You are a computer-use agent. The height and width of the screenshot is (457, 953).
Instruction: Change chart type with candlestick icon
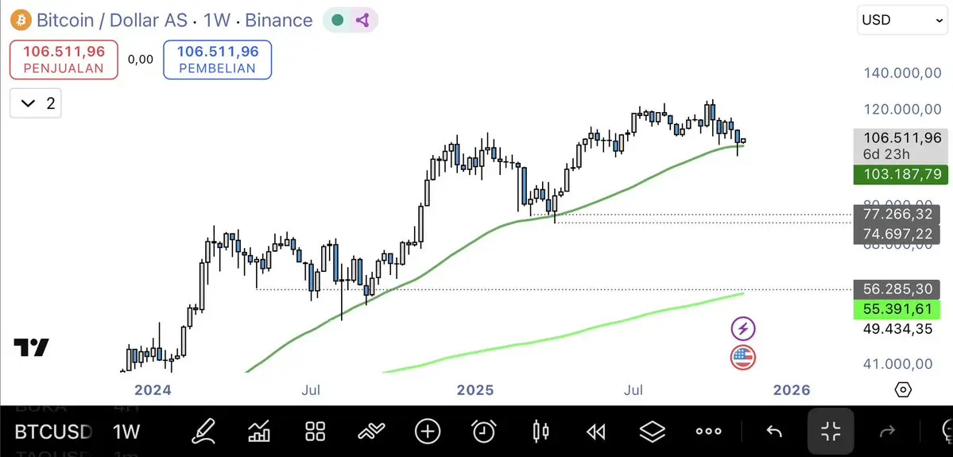click(x=540, y=432)
